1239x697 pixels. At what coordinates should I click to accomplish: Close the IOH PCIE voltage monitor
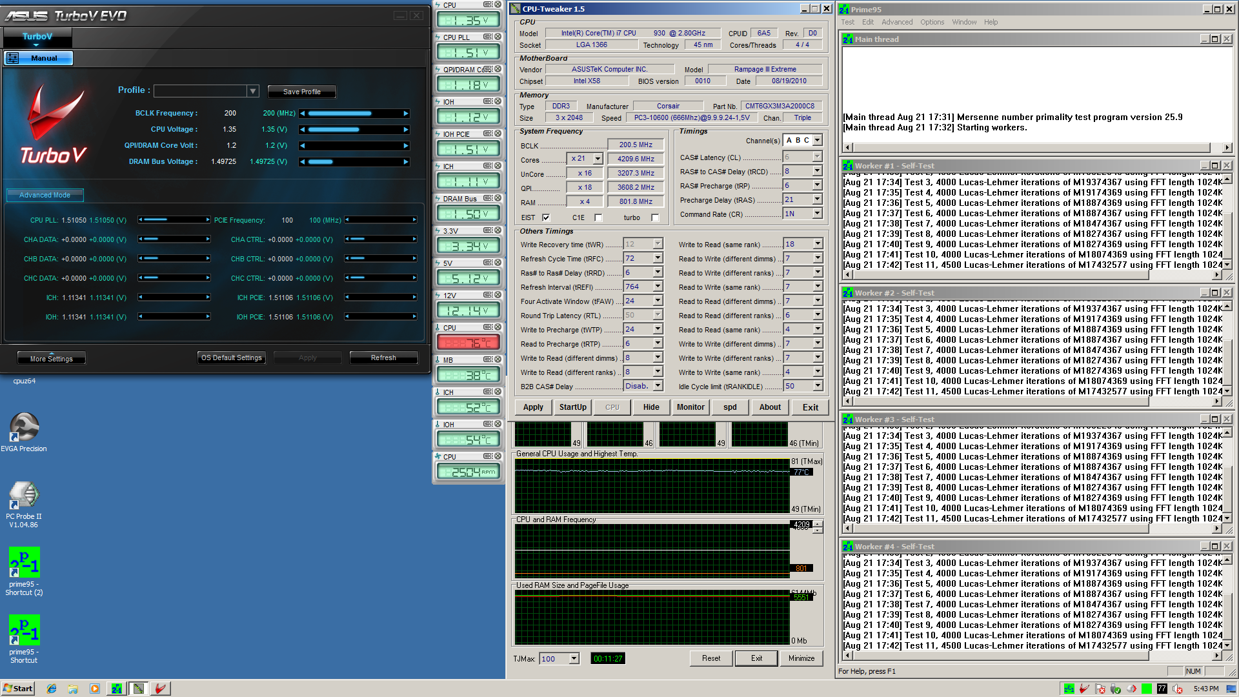tap(498, 134)
